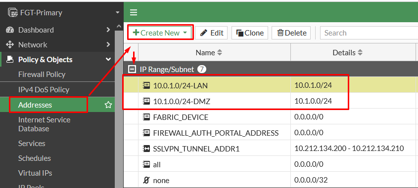Screen dimensions: 418x188
Task: Click the Policy & Objects icon
Action: (x=10, y=59)
